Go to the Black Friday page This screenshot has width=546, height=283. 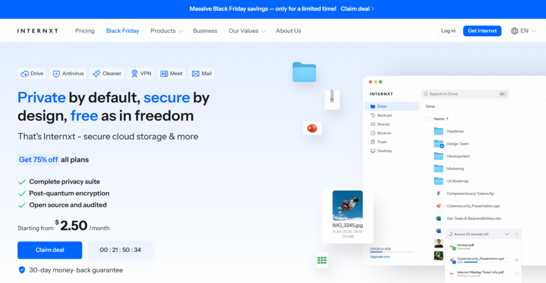123,31
